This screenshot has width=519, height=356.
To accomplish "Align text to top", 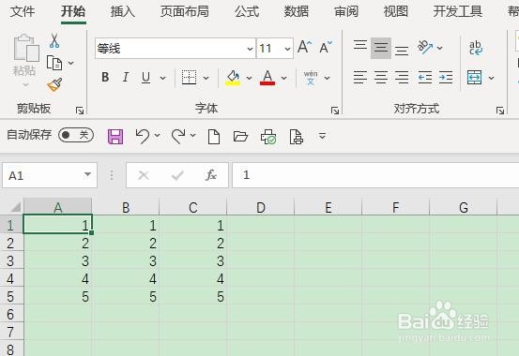I will click(x=360, y=45).
